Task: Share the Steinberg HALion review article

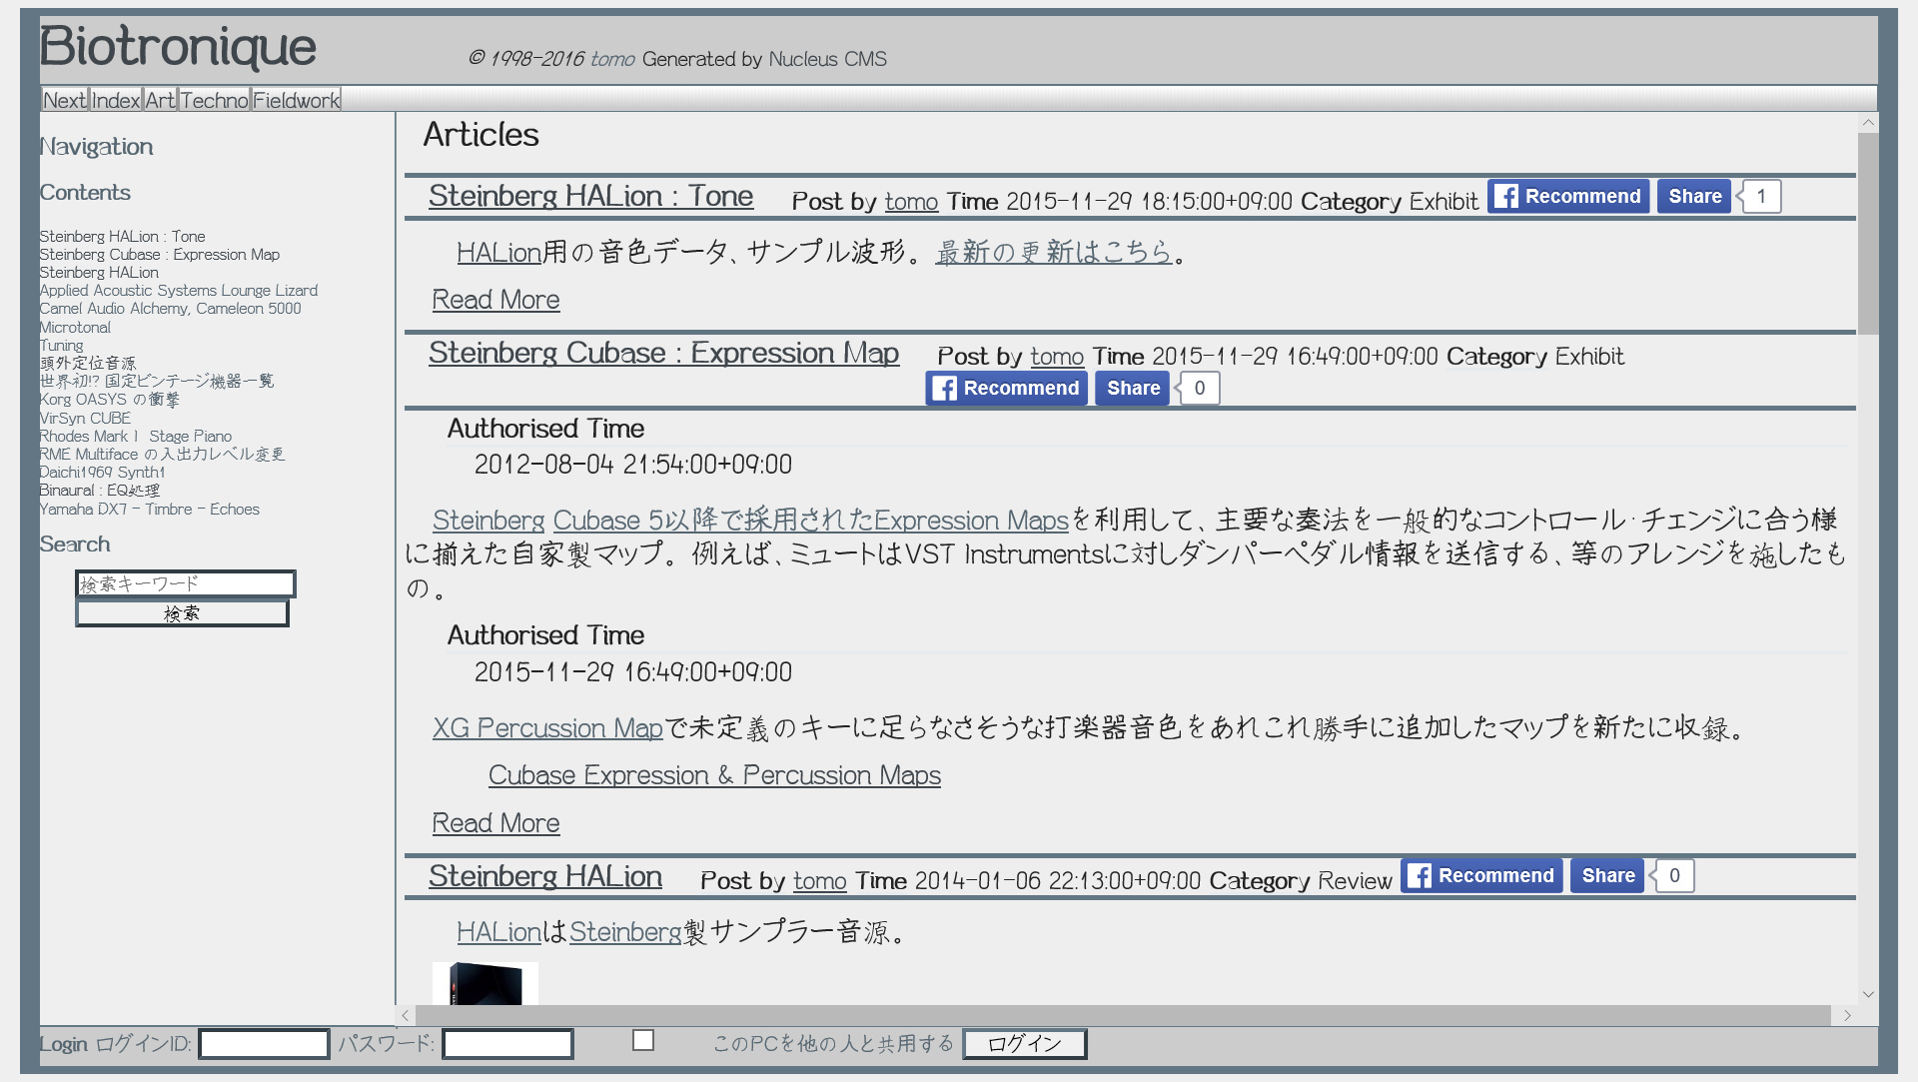Action: pos(1607,875)
